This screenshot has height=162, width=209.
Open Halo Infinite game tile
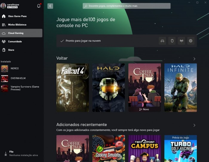coord(180,88)
